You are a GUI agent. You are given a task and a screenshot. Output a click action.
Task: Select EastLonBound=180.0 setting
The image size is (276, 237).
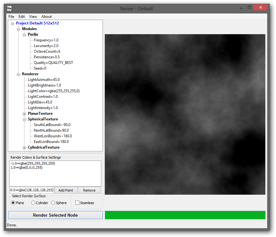click(51, 142)
